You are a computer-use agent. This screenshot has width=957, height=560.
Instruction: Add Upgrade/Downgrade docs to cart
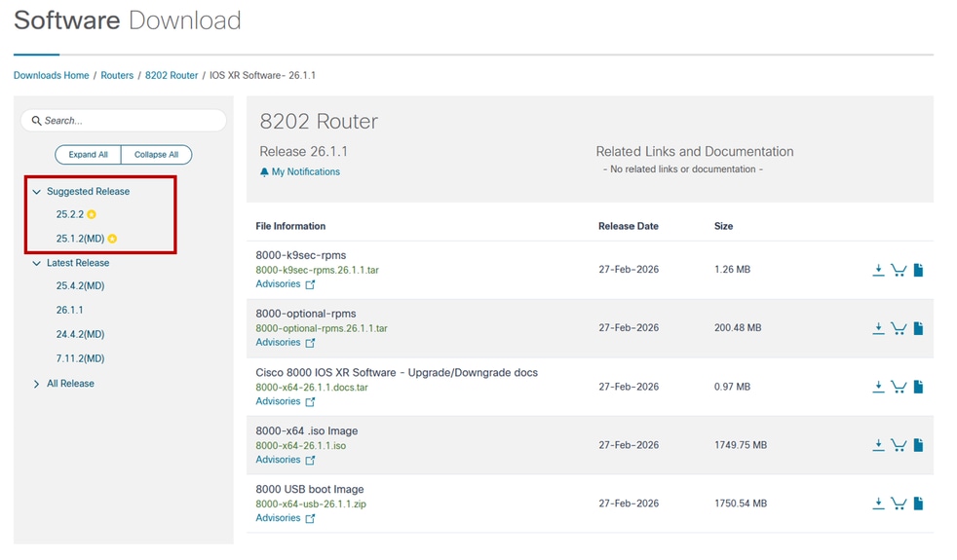coord(899,388)
